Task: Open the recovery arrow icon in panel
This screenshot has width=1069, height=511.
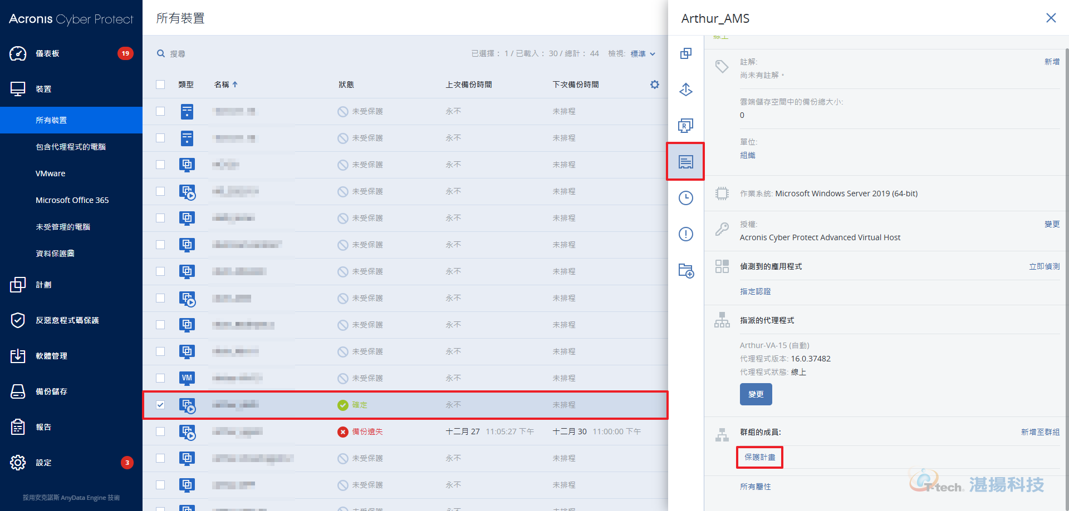Action: (x=686, y=89)
